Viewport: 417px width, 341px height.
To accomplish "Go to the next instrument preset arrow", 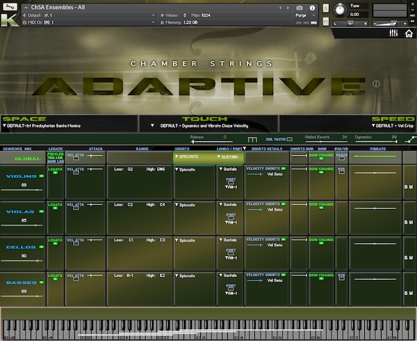I will pyautogui.click(x=288, y=8).
